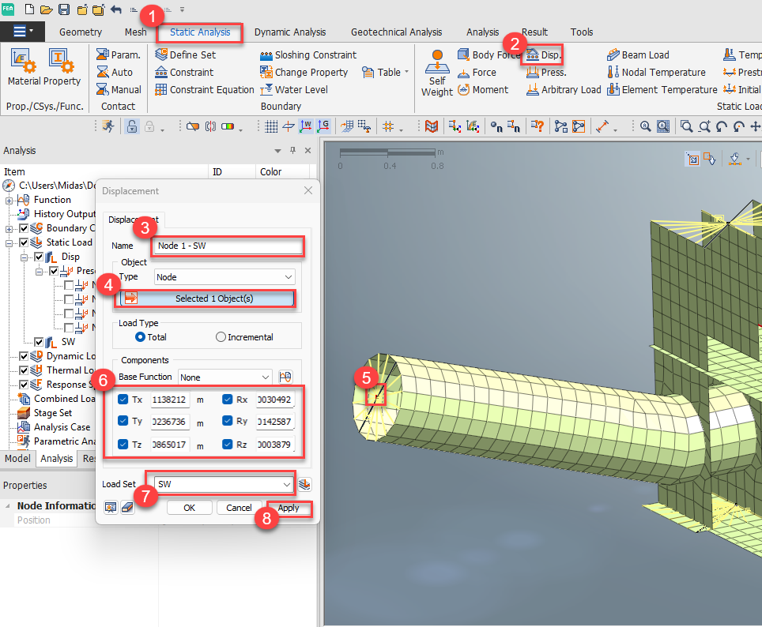Switch to the Model panel tab
This screenshot has width=762, height=627.
point(19,458)
